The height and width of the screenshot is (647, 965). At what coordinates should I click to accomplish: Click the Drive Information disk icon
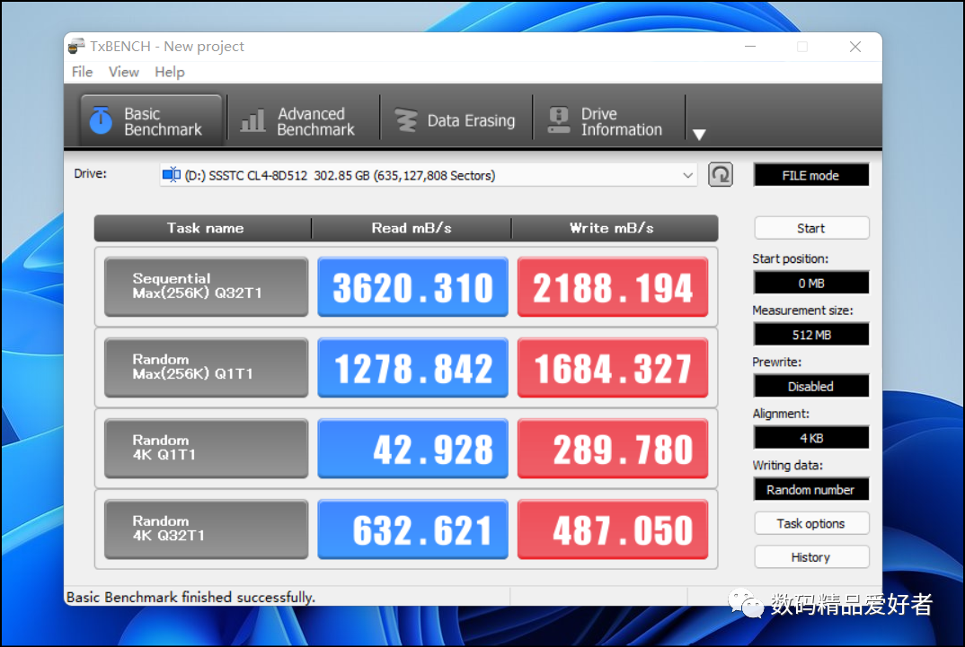click(x=559, y=120)
